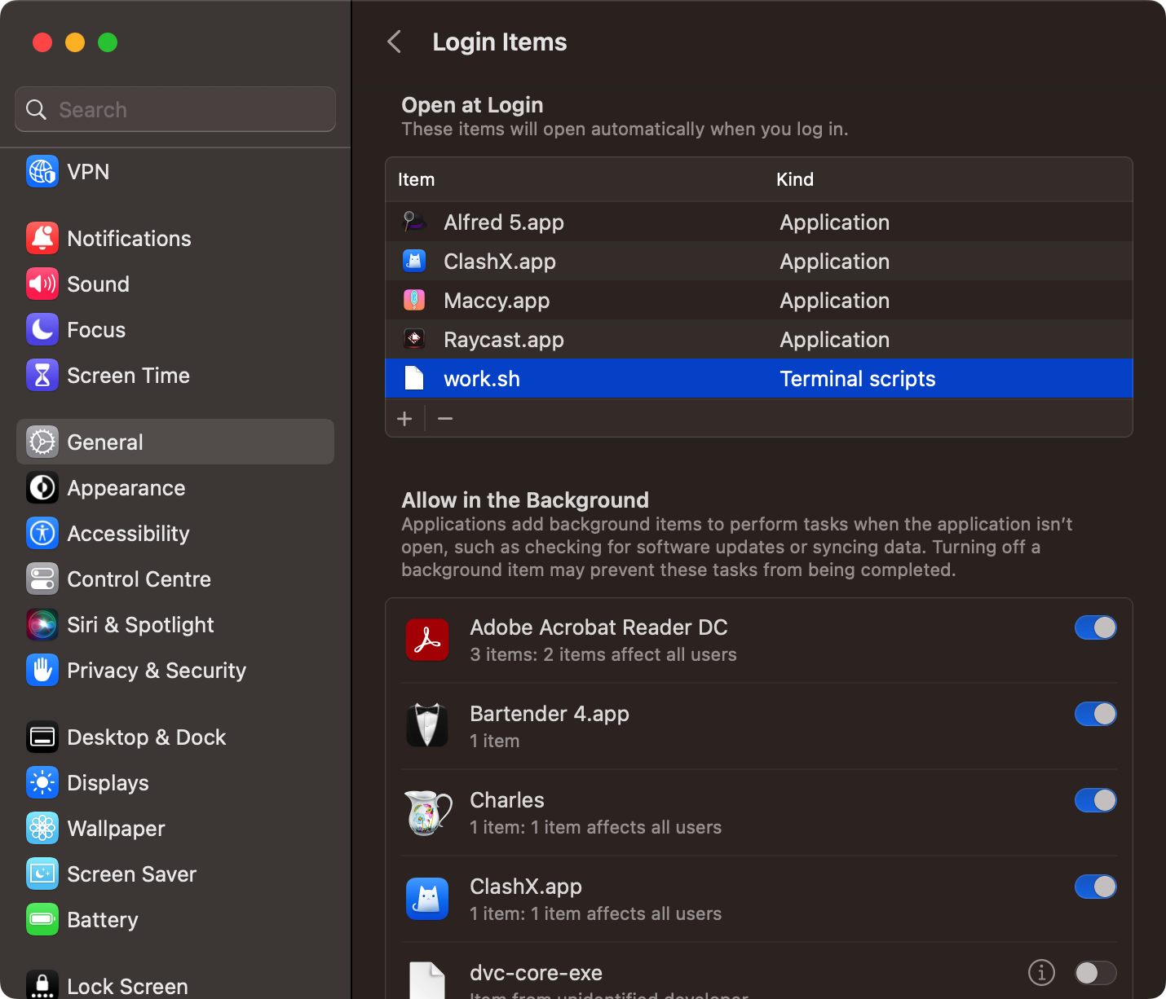Open Displays settings
The image size is (1166, 999).
(x=175, y=783)
